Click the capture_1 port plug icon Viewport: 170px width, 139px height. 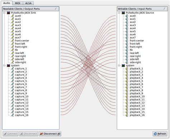(x=12, y=69)
